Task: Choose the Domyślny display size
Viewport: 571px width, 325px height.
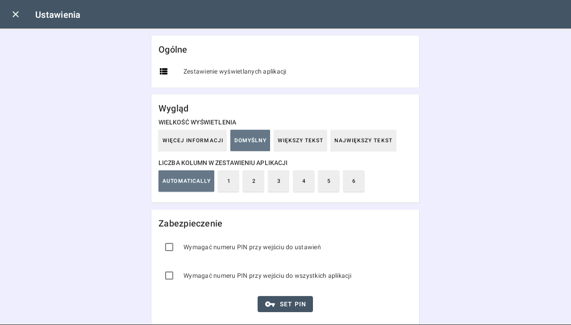Action: [250, 141]
